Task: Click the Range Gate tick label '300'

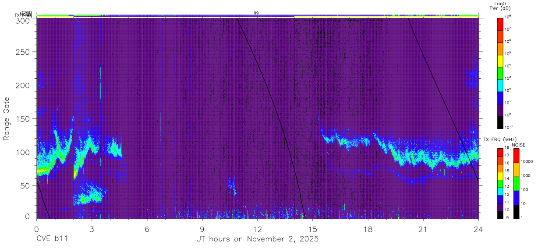Action: (x=23, y=20)
